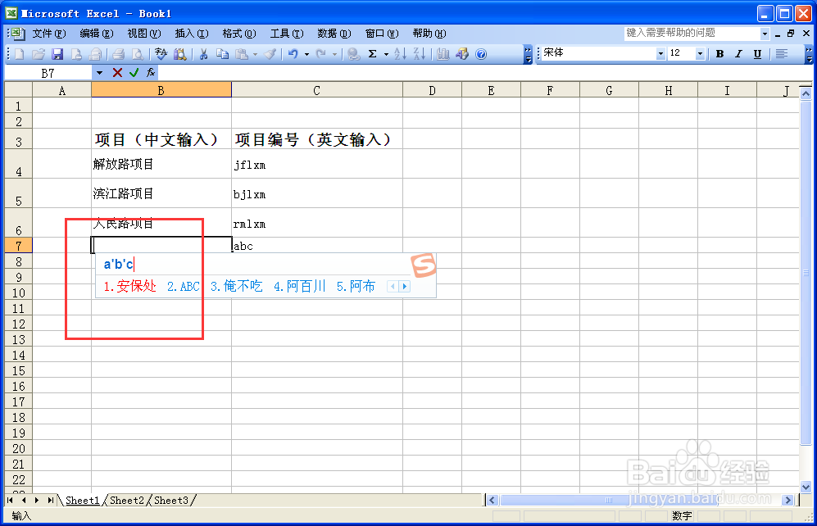The width and height of the screenshot is (817, 526).
Task: Open the Name Box dropdown arrow
Action: (99, 73)
